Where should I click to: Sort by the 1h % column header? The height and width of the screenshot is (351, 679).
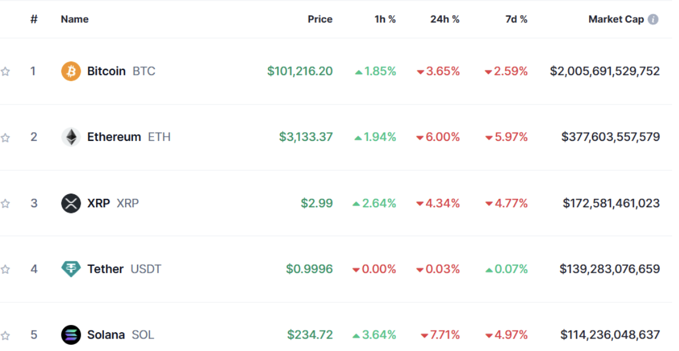point(385,19)
